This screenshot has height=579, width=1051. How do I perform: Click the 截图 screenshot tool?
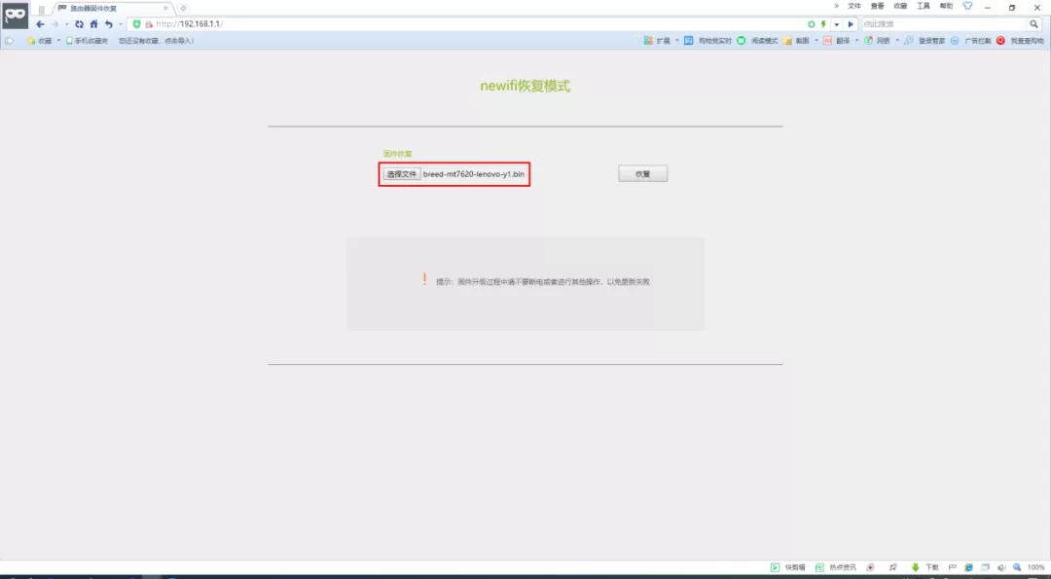[796, 41]
